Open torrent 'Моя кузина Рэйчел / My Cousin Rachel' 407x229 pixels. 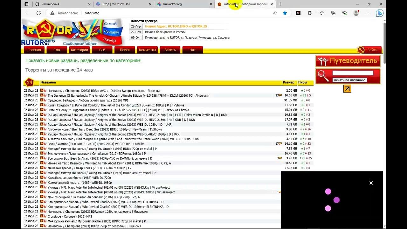[x=96, y=221]
